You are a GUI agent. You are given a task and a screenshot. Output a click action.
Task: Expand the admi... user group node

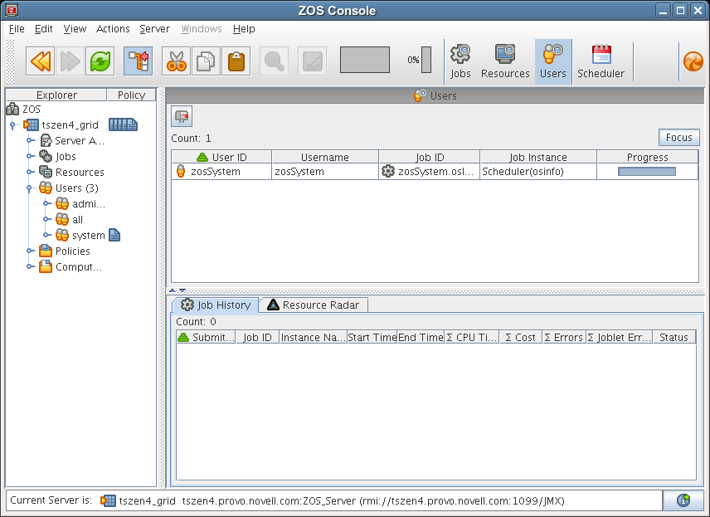click(x=47, y=203)
